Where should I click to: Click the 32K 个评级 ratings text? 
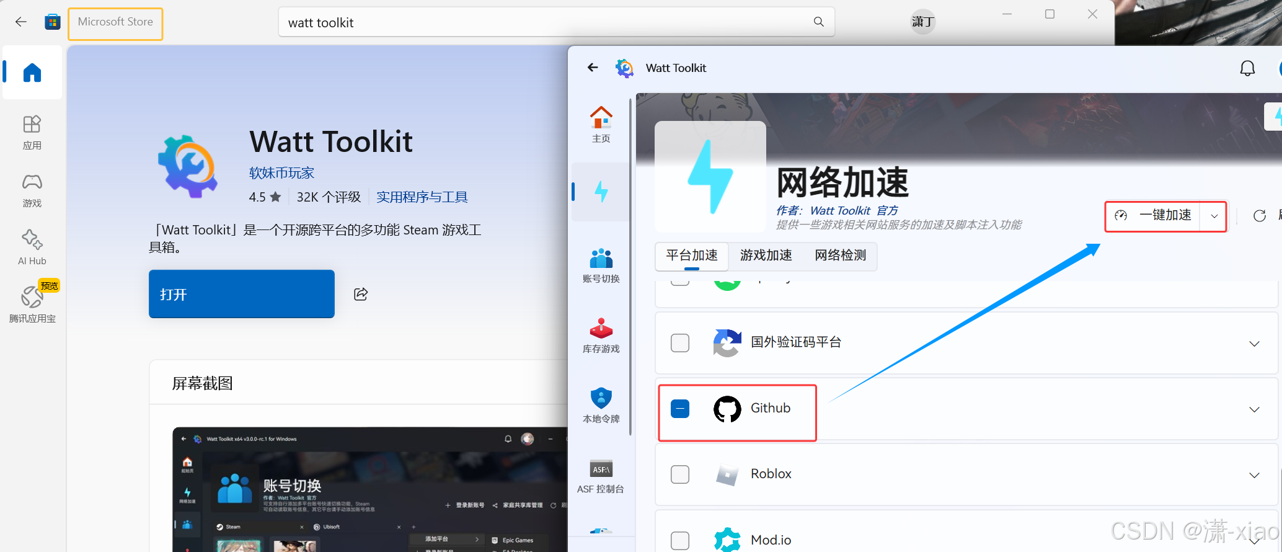(329, 197)
